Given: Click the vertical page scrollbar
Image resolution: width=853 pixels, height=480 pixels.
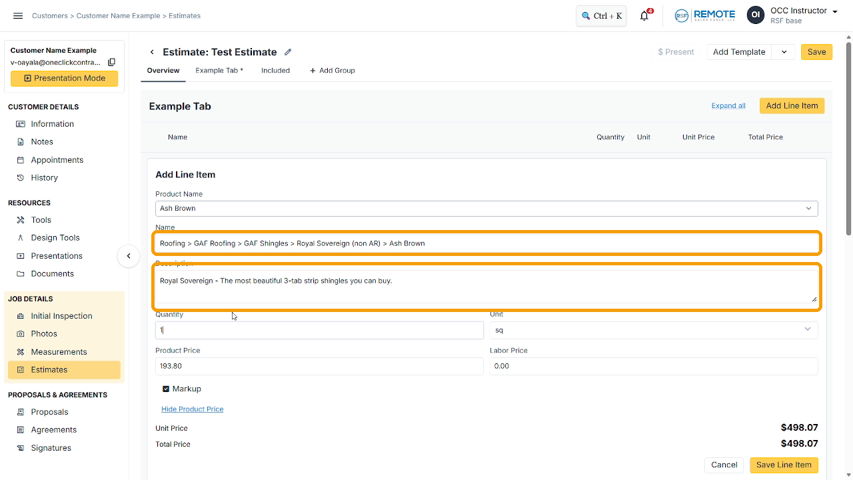Looking at the screenshot, I should pos(848,140).
